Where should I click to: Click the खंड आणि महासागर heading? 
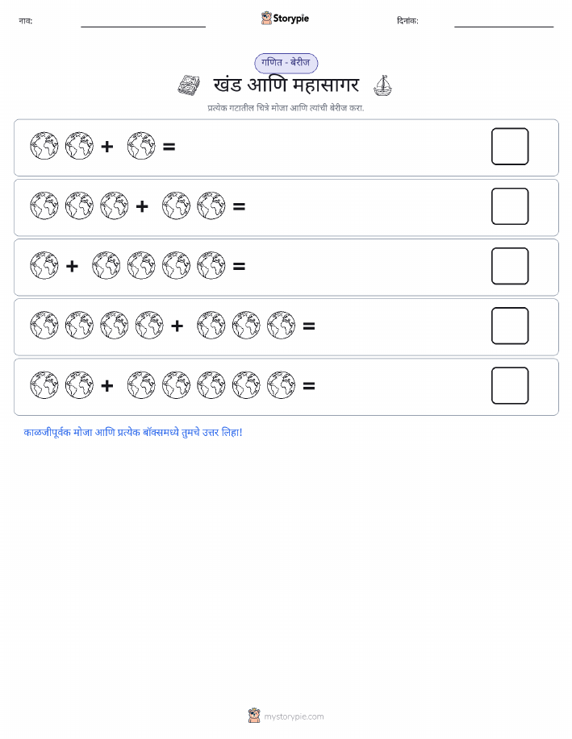(286, 85)
